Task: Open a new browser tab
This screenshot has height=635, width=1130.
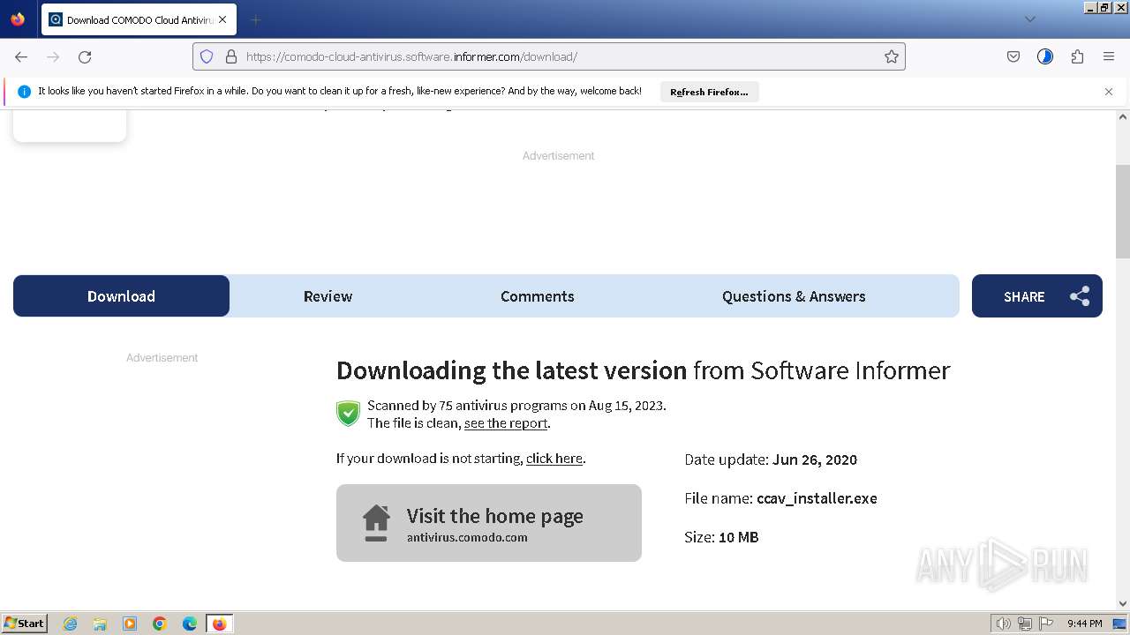Action: 255,19
